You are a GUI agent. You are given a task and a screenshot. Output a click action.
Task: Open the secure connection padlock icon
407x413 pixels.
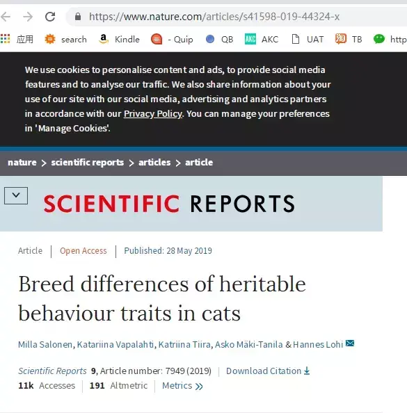tap(78, 17)
